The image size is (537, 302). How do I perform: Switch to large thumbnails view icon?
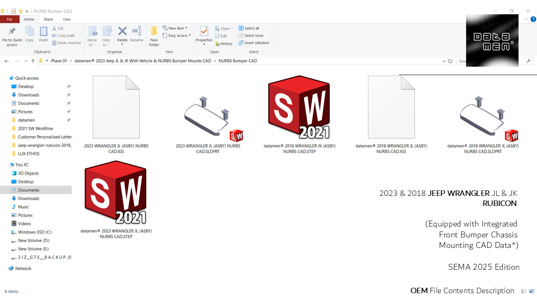532,291
